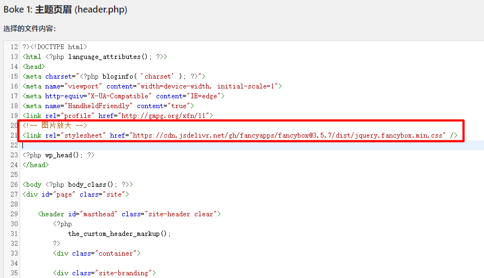Click line number 21 in gutter
Screen dimensions: 484x278
(14, 135)
